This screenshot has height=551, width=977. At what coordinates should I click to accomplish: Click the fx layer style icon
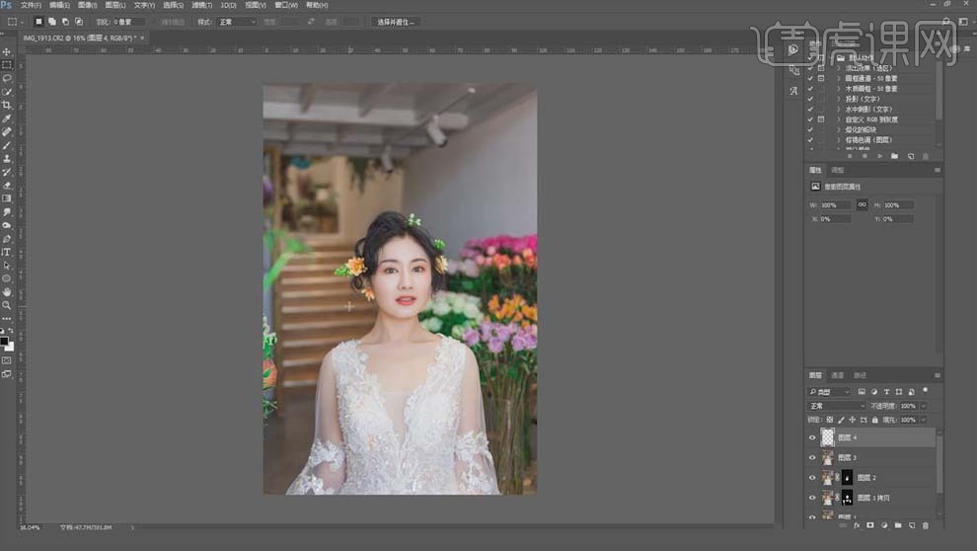click(x=856, y=525)
